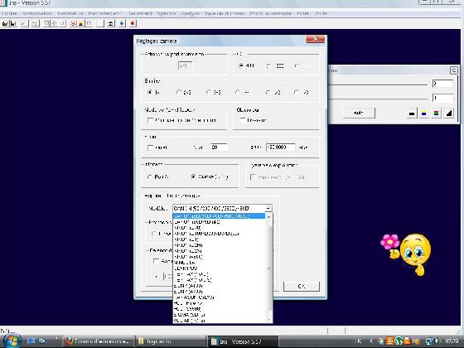
Task: Select the Port A radio button
Action: (x=150, y=177)
